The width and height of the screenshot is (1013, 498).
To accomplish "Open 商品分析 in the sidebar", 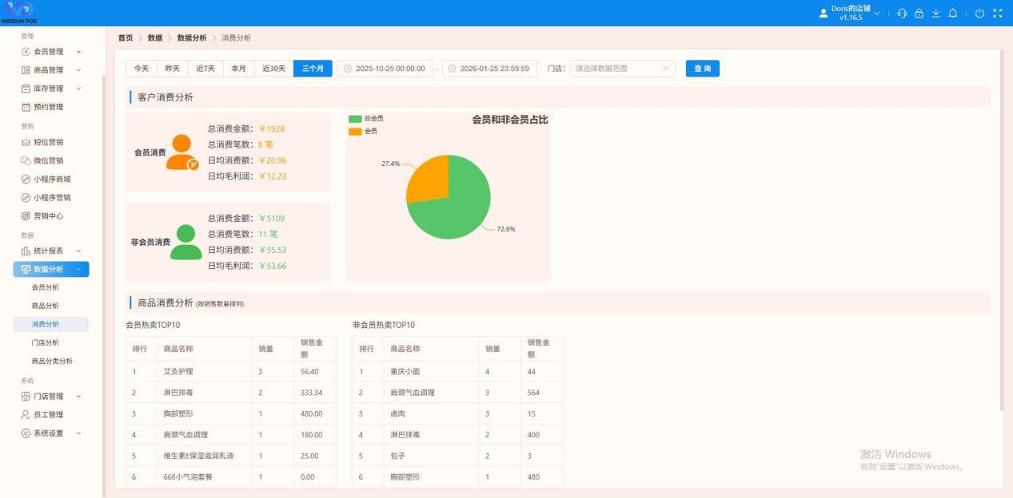I will pos(45,306).
